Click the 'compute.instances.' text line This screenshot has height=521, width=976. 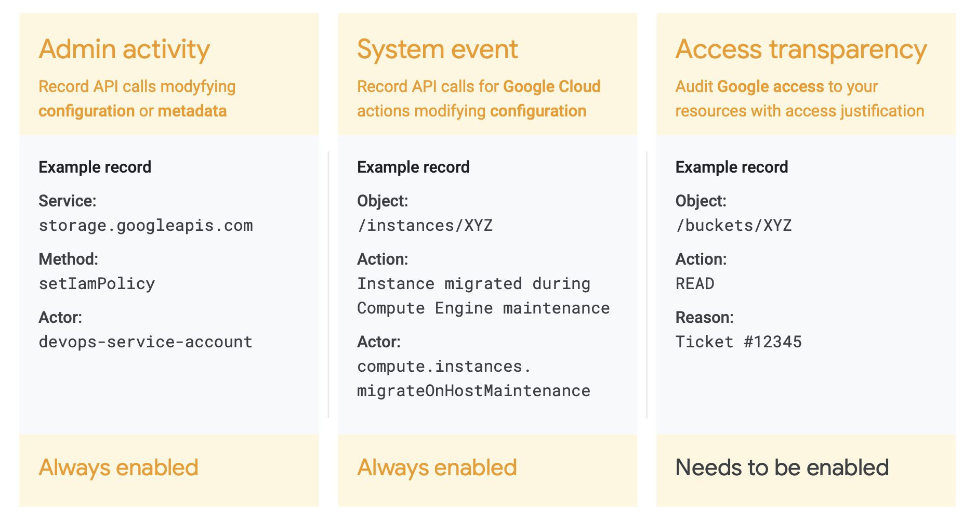click(x=444, y=367)
